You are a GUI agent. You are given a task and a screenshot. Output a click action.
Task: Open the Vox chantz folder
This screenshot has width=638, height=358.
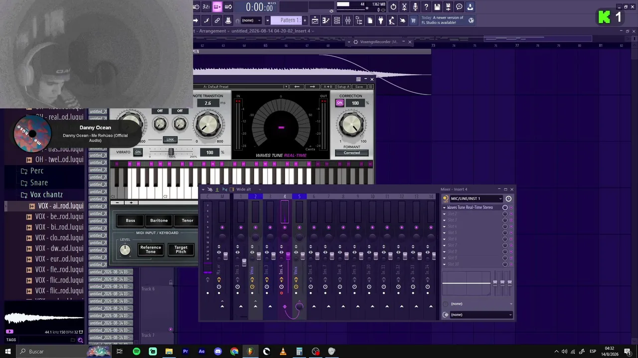[x=46, y=194]
